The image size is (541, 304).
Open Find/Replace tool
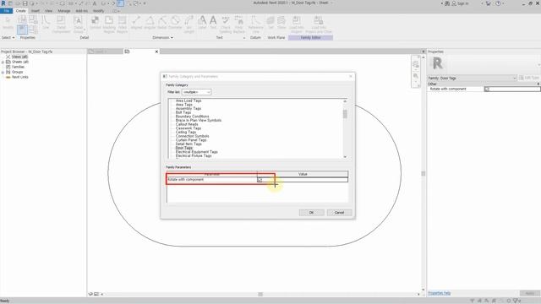coord(238,24)
